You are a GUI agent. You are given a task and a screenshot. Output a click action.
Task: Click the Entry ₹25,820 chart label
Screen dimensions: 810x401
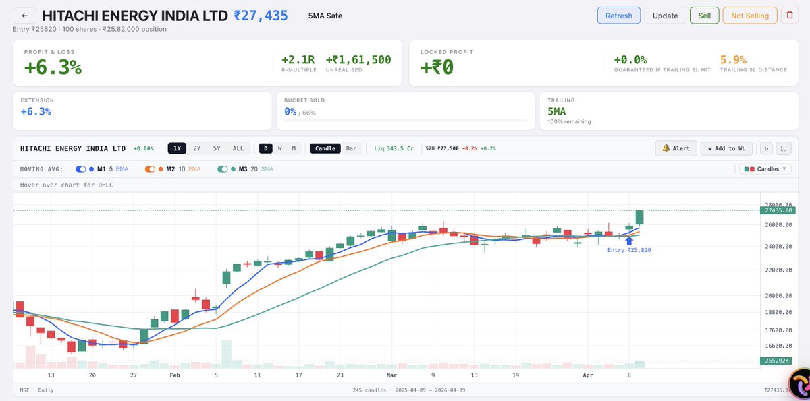click(629, 250)
